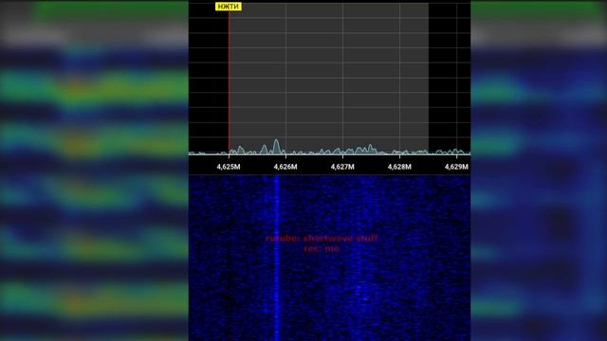Click the yellow НЖТИ station label
The width and height of the screenshot is (607, 341).
pos(229,7)
